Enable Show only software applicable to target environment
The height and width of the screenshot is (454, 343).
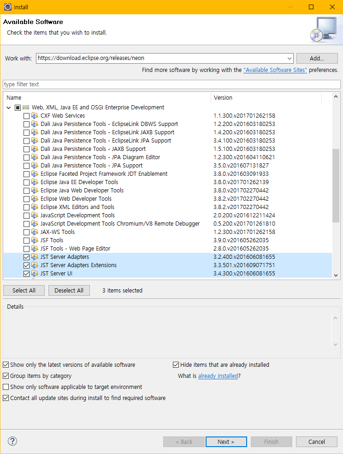coord(6,387)
